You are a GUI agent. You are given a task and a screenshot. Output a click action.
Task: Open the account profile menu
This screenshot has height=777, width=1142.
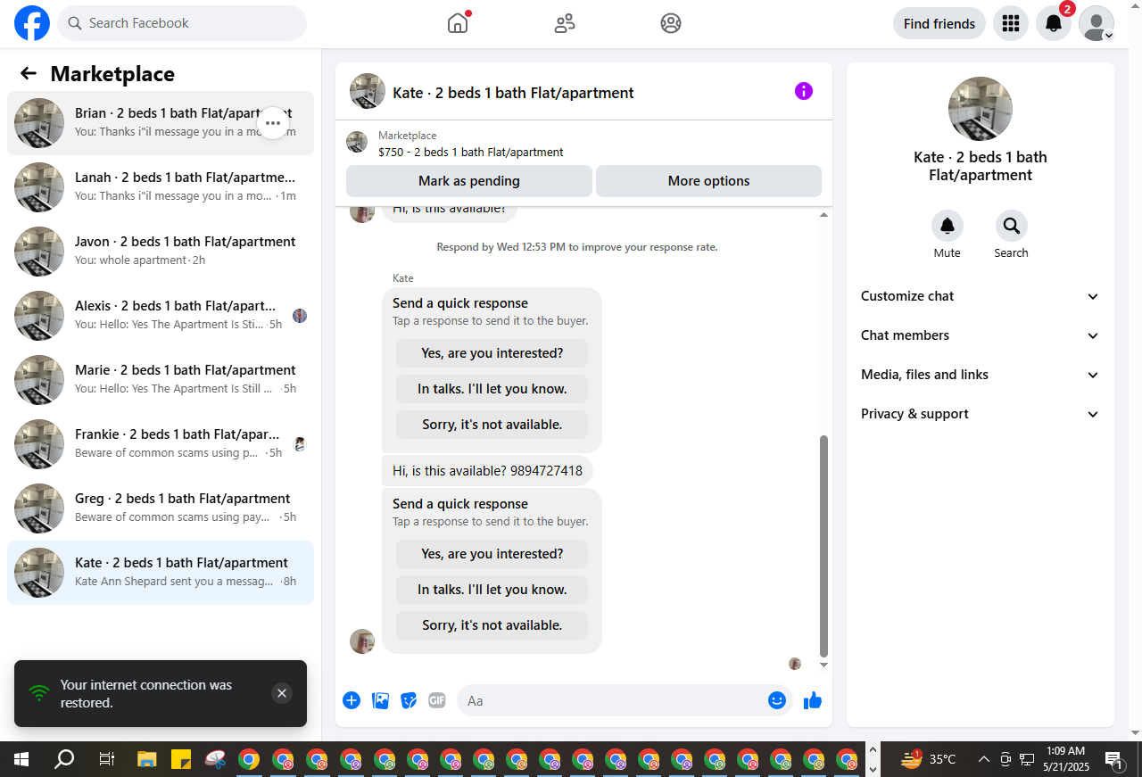point(1096,23)
